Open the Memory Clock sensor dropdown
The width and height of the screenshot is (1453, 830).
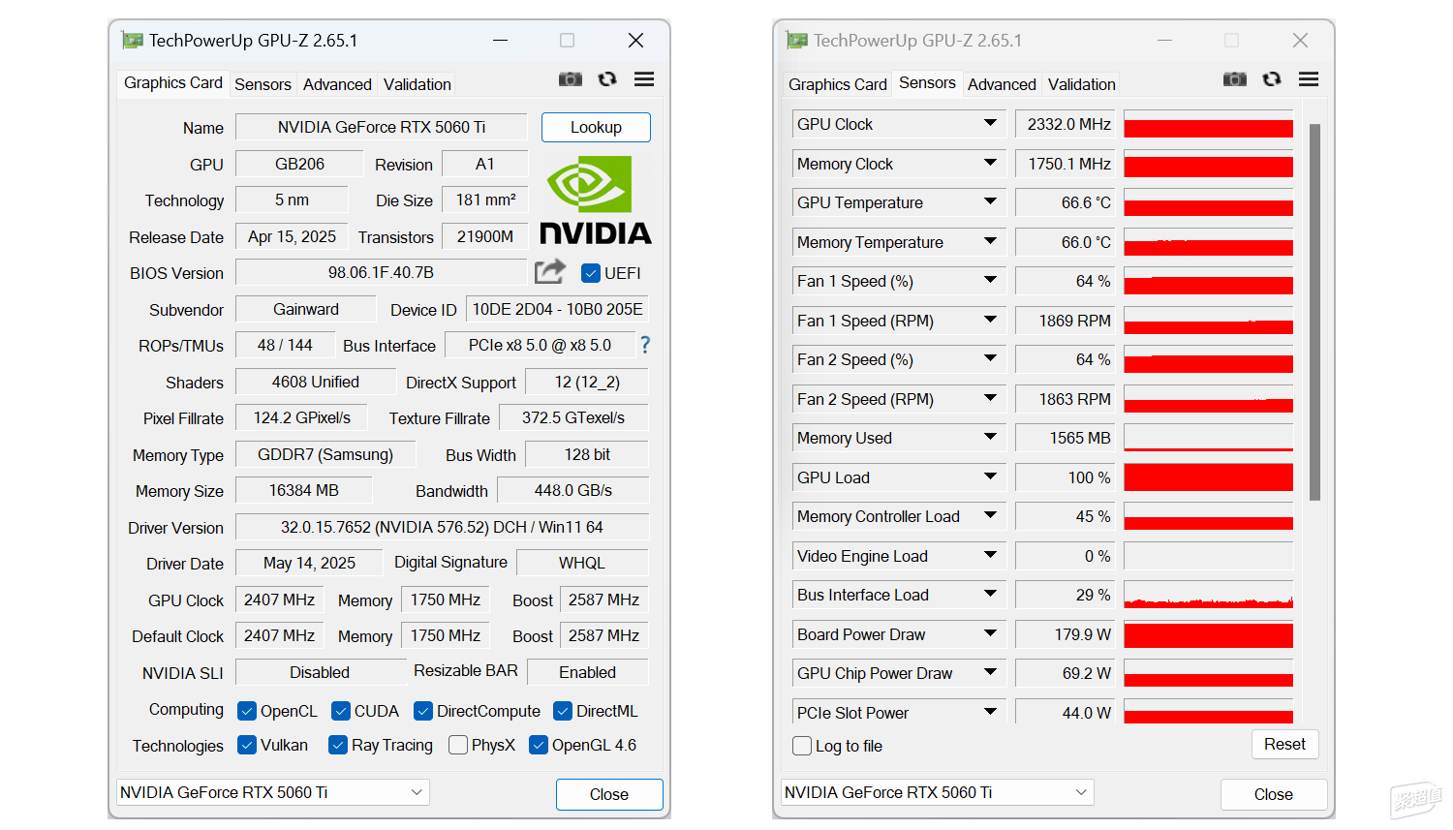coord(990,164)
